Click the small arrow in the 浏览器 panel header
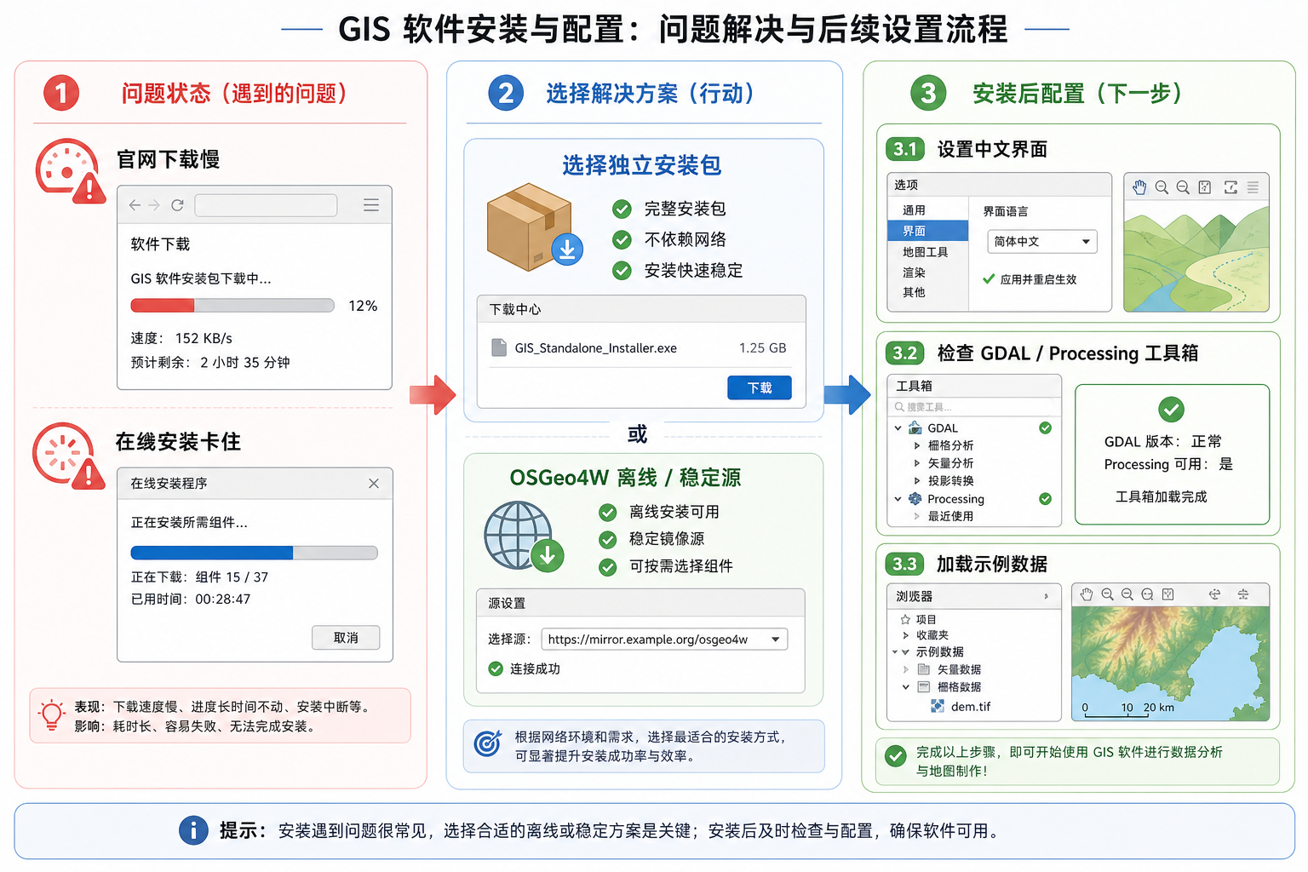Screen dimensions: 1308x872 click(1047, 597)
